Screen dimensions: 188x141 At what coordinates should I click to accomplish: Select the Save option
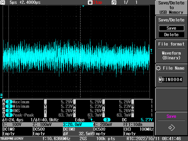[x=171, y=28]
